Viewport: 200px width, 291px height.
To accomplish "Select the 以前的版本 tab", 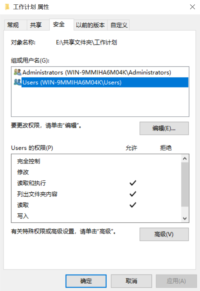I will click(90, 25).
